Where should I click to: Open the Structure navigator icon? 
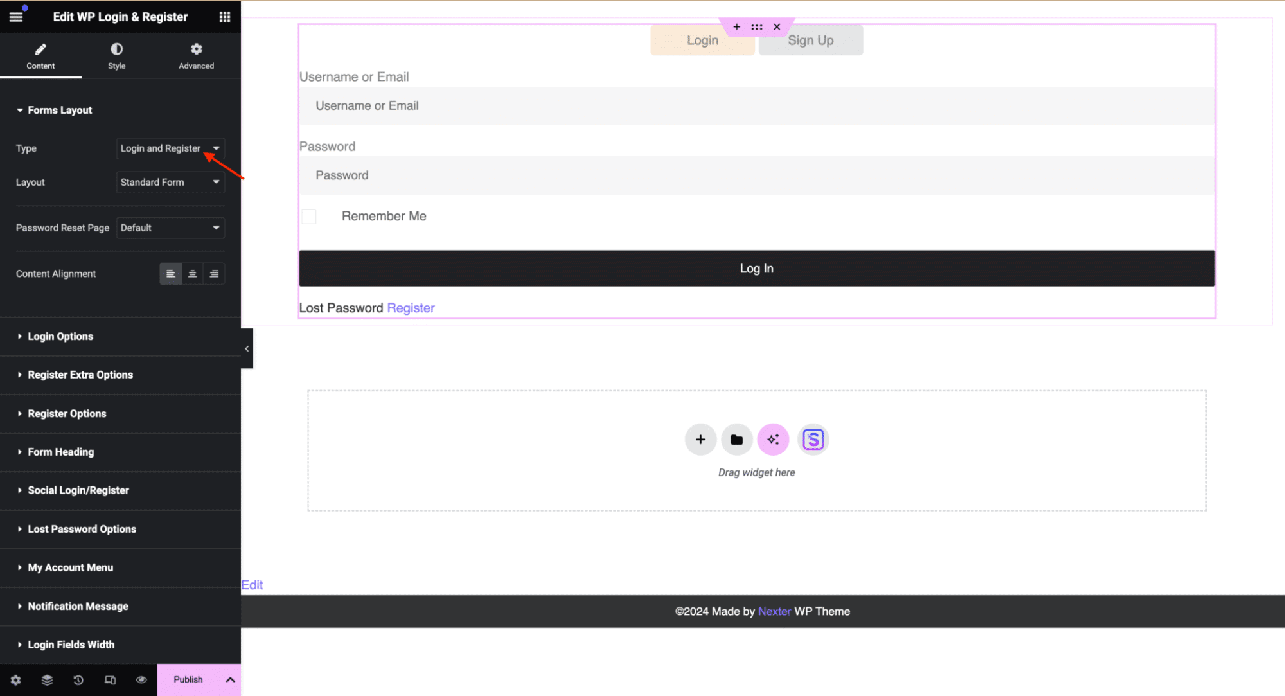coord(47,679)
